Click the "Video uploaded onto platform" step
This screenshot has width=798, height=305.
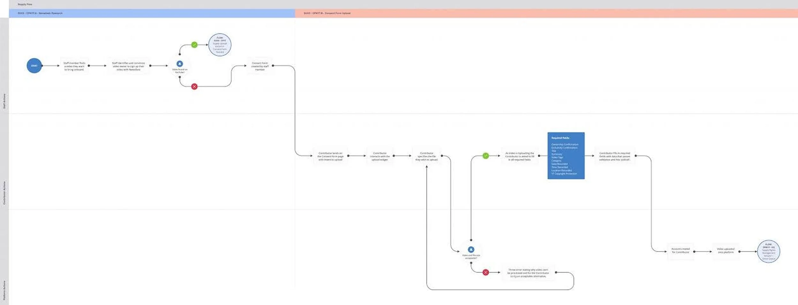click(726, 251)
